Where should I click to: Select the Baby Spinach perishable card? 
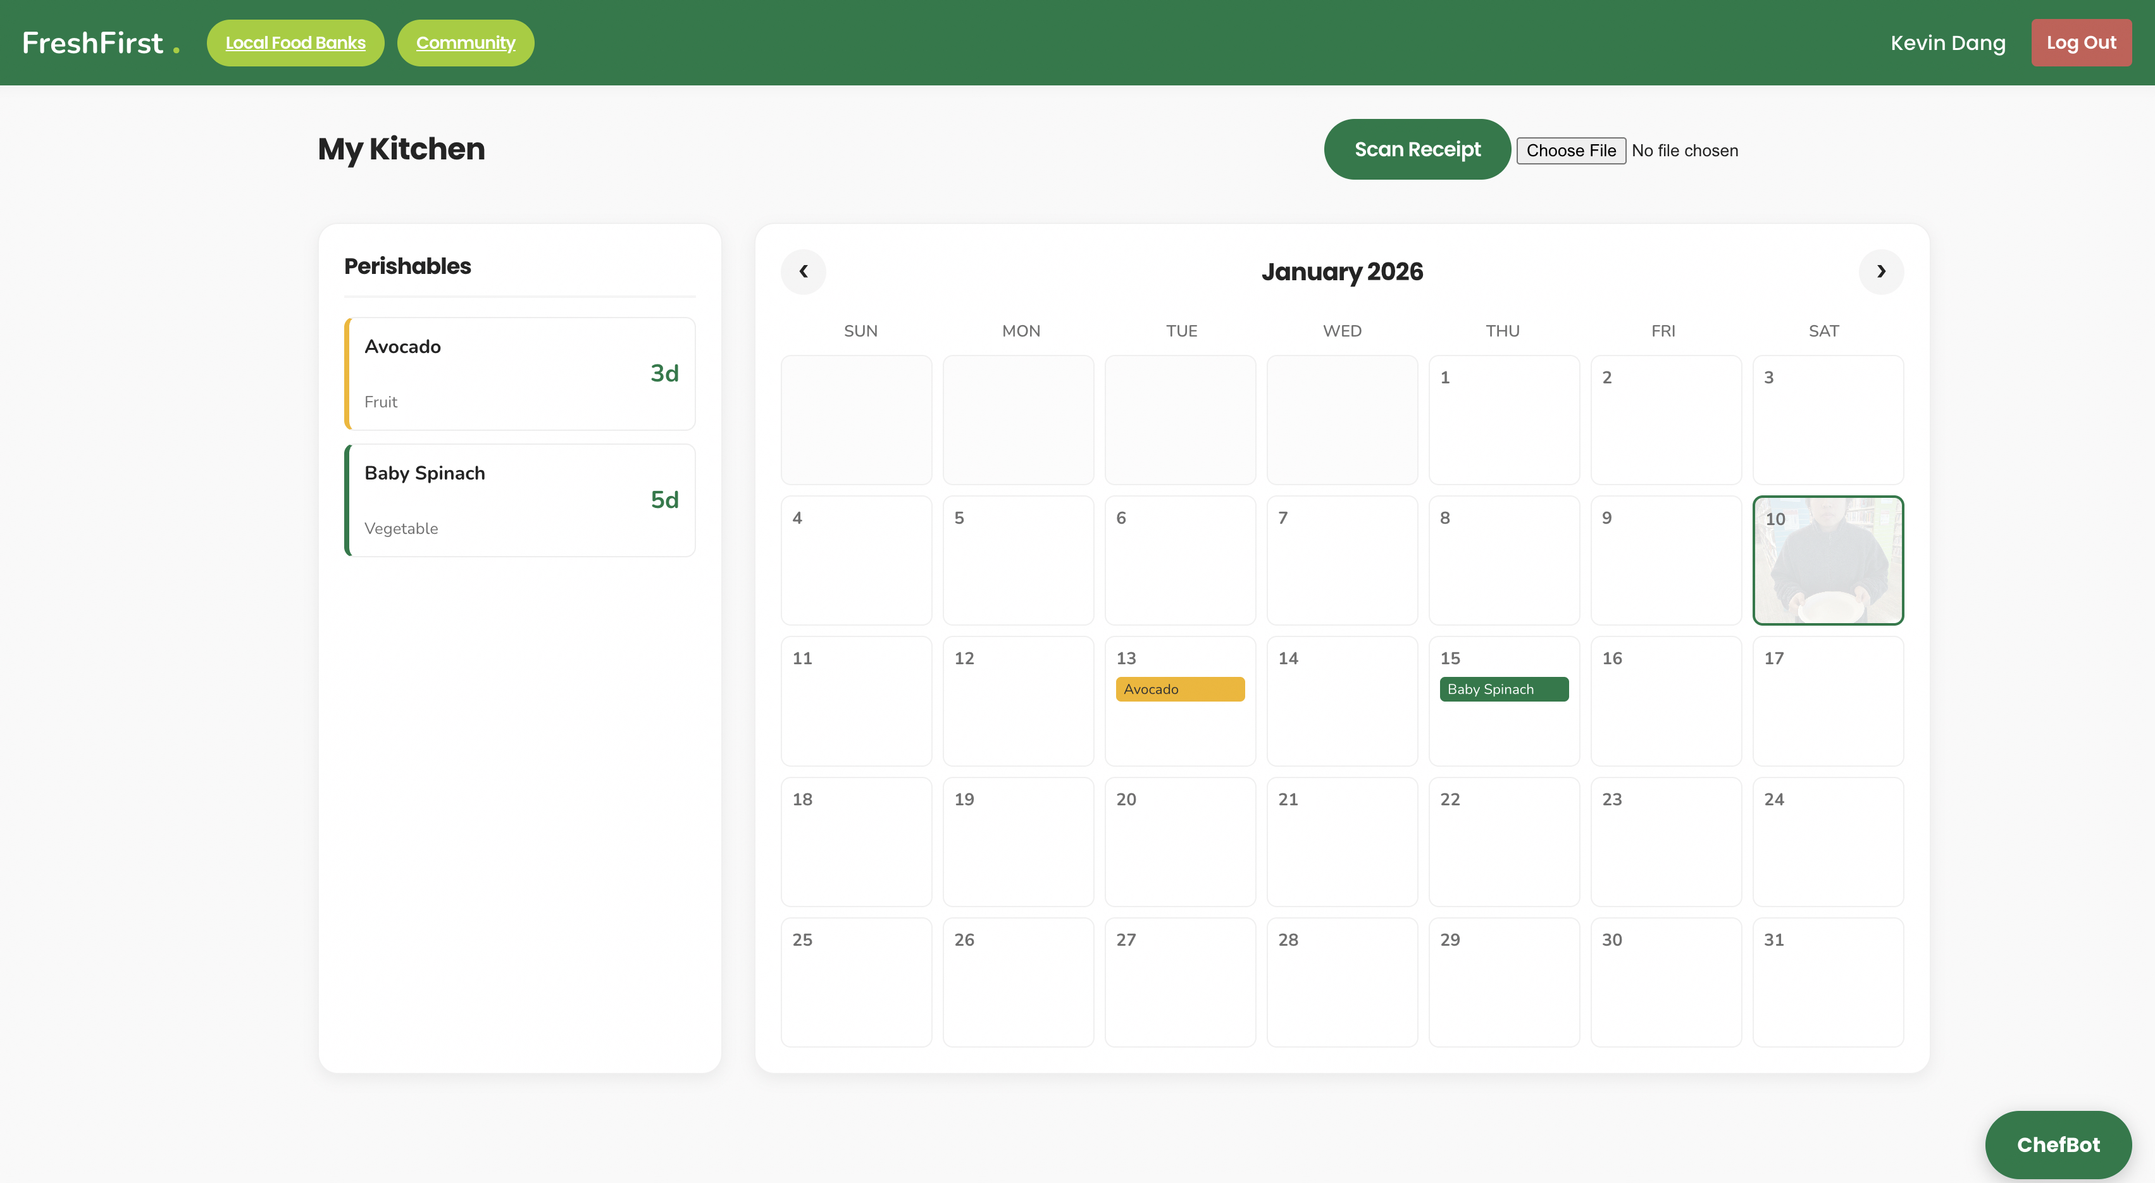[519, 500]
